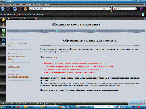Open the green puzzle Add-ons sidebar icon
The height and width of the screenshot is (109, 146).
[3, 35]
